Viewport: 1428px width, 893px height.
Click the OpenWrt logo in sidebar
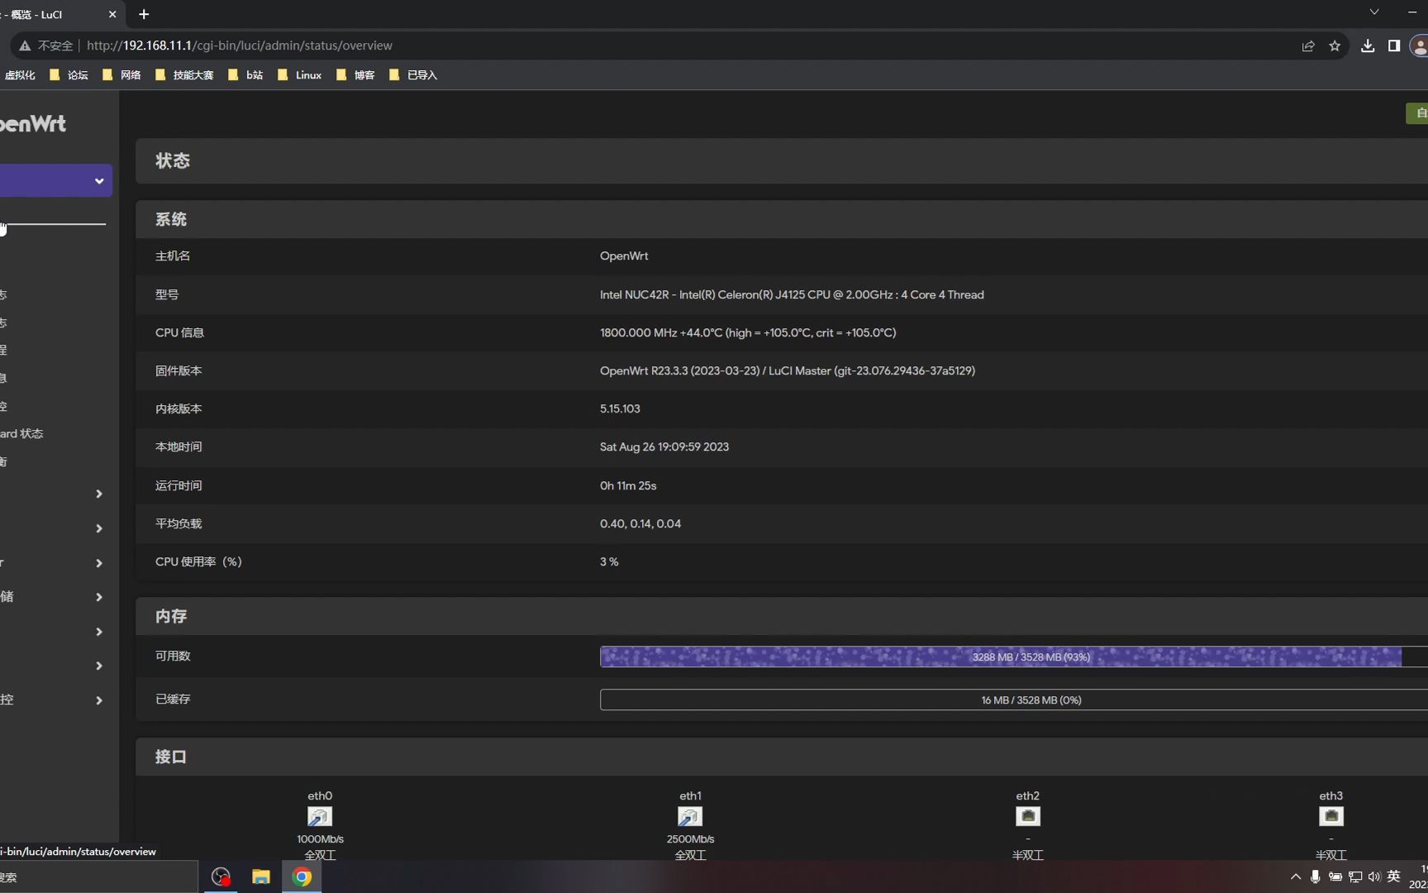33,124
